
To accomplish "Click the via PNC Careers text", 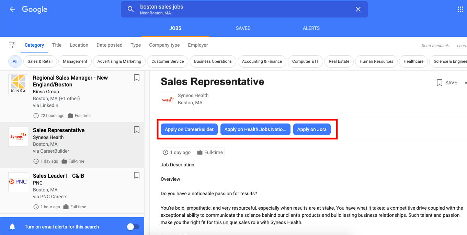I will pos(50,197).
